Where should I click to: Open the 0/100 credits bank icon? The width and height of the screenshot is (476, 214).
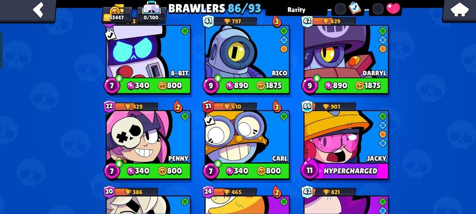tap(151, 13)
